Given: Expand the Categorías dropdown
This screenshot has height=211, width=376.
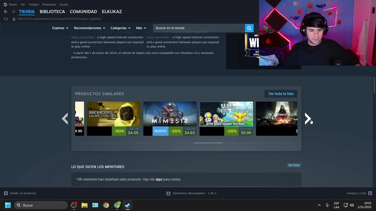Looking at the screenshot, I should (x=120, y=28).
